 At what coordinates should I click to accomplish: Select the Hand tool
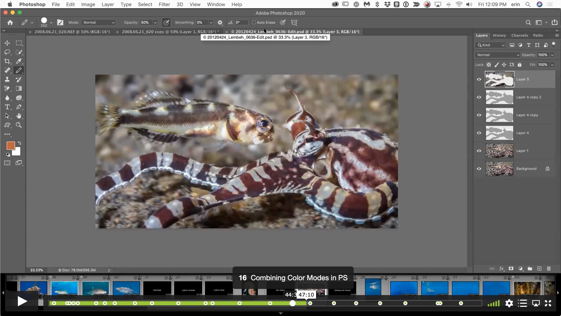[19, 116]
